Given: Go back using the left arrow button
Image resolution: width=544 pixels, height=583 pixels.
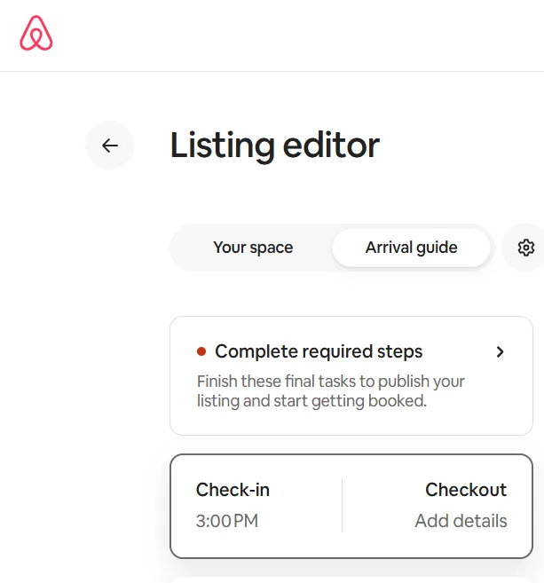Looking at the screenshot, I should pos(110,146).
